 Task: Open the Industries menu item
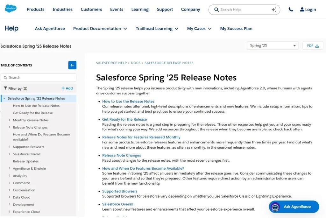click(62, 10)
